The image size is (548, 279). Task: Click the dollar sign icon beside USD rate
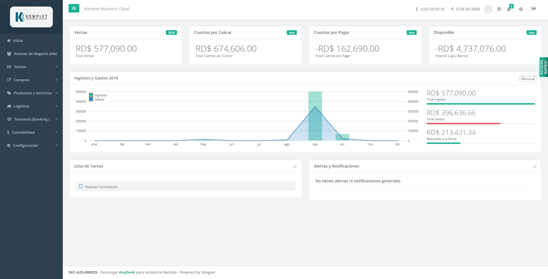pyautogui.click(x=417, y=9)
